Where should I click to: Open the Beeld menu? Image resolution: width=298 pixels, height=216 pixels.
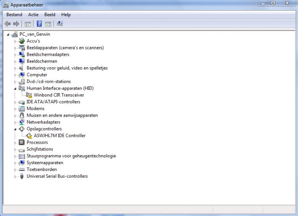point(50,14)
